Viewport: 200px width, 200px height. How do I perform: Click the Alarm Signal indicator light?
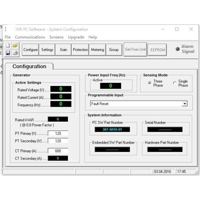(x=178, y=49)
